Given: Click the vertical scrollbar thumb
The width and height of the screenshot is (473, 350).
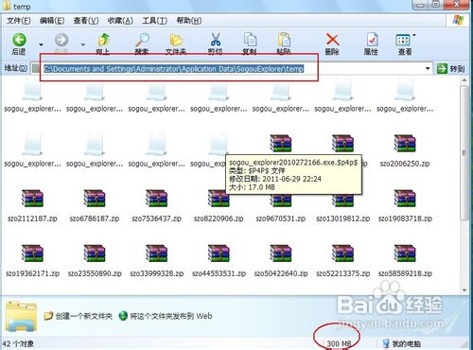Looking at the screenshot, I should click(464, 153).
